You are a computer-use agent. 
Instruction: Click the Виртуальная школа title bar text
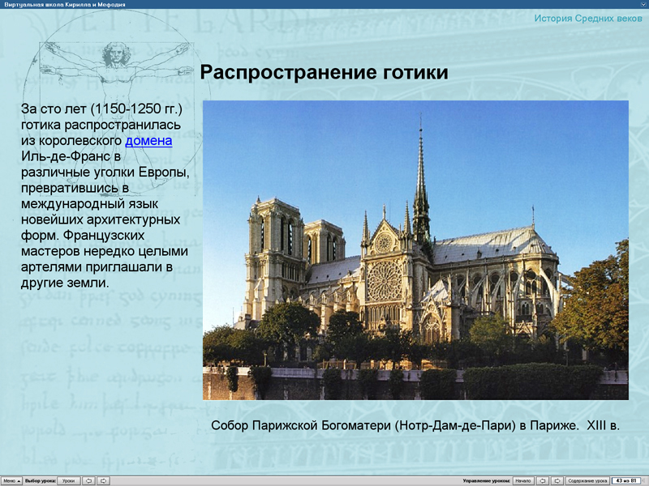(x=65, y=5)
